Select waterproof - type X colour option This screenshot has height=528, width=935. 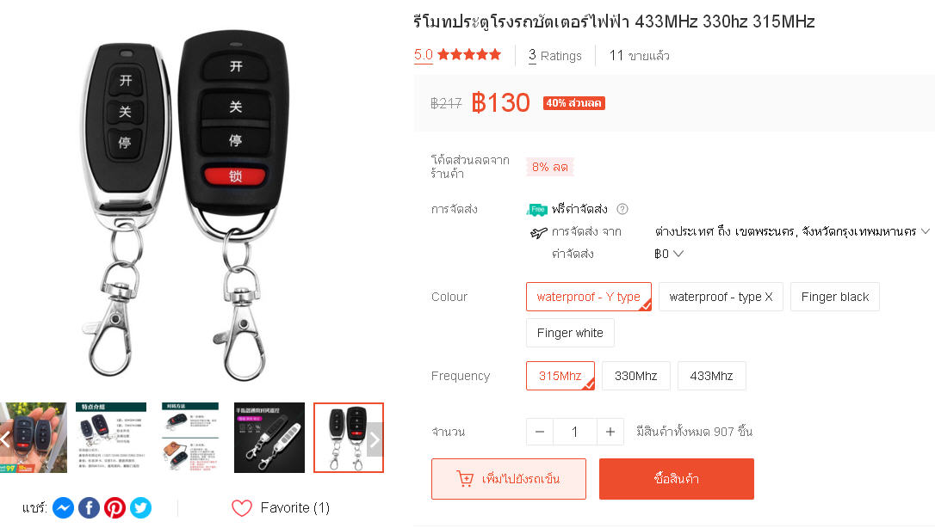(x=721, y=297)
